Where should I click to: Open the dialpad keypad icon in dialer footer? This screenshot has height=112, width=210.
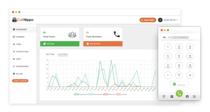tap(164, 96)
